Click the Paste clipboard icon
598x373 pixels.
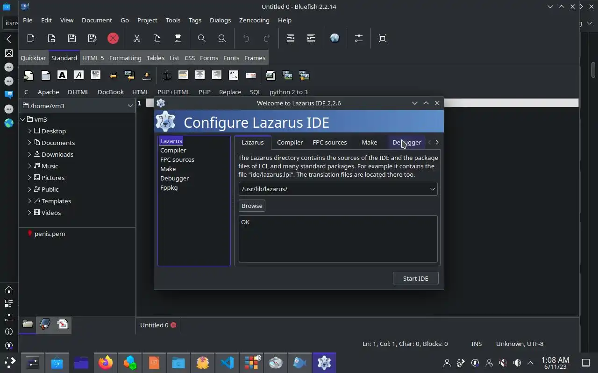pos(178,38)
